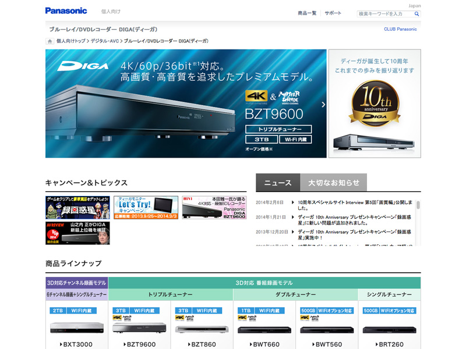Click the 500GB tag above BRT260
The height and width of the screenshot is (349, 466).
tap(370, 311)
